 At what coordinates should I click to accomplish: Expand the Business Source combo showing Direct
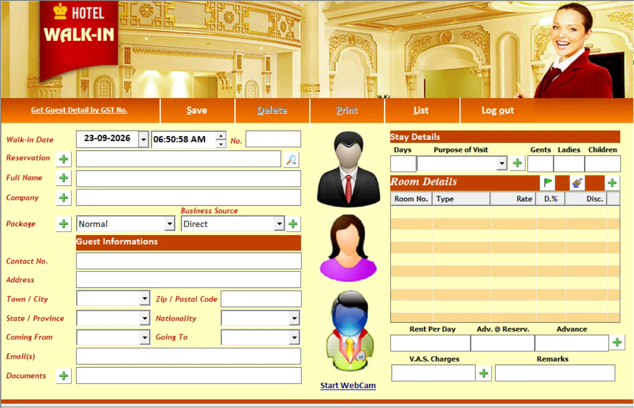point(279,224)
